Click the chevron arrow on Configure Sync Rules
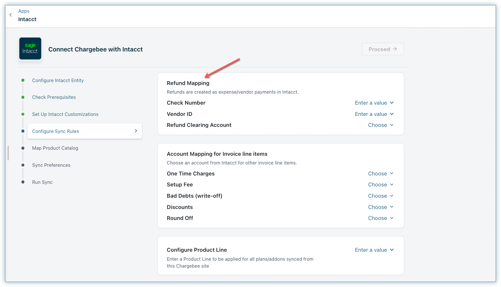This screenshot has width=501, height=287. (x=136, y=131)
